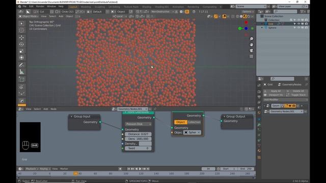The height and width of the screenshot is (183, 326).
Task: Switch orthographic perspective grid icon in viewport
Action: pyautogui.click(x=251, y=56)
